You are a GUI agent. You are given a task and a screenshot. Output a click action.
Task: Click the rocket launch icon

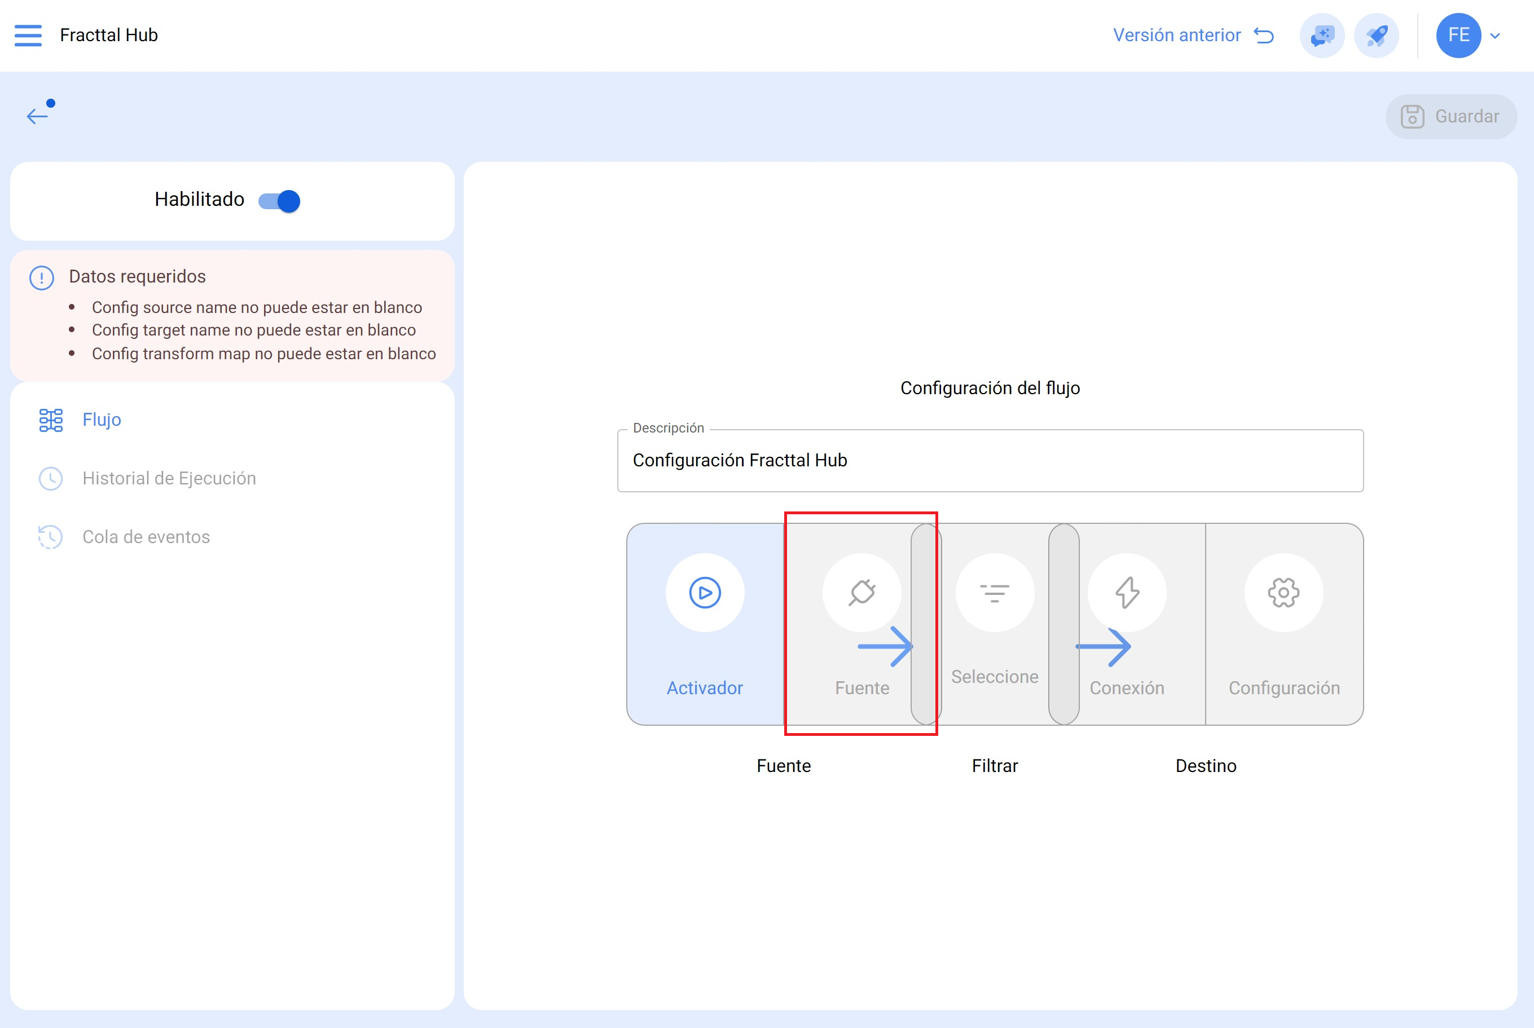coord(1376,36)
